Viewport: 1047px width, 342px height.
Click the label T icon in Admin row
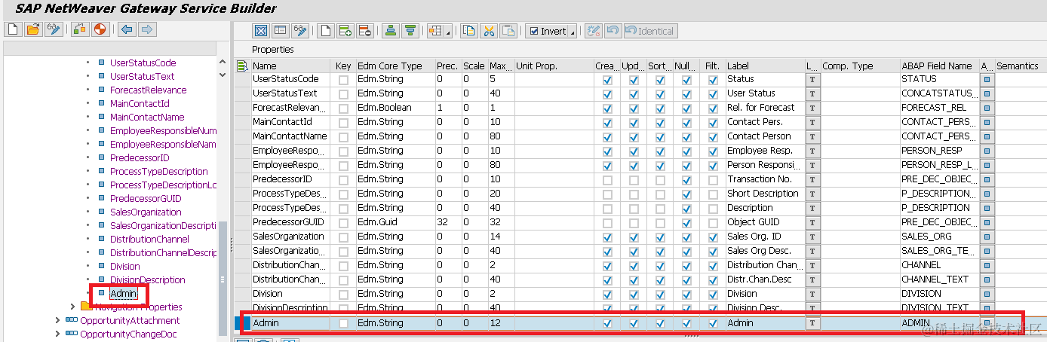pyautogui.click(x=812, y=323)
